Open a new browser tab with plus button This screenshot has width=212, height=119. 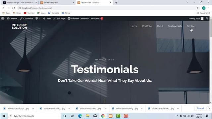pos(116,3)
